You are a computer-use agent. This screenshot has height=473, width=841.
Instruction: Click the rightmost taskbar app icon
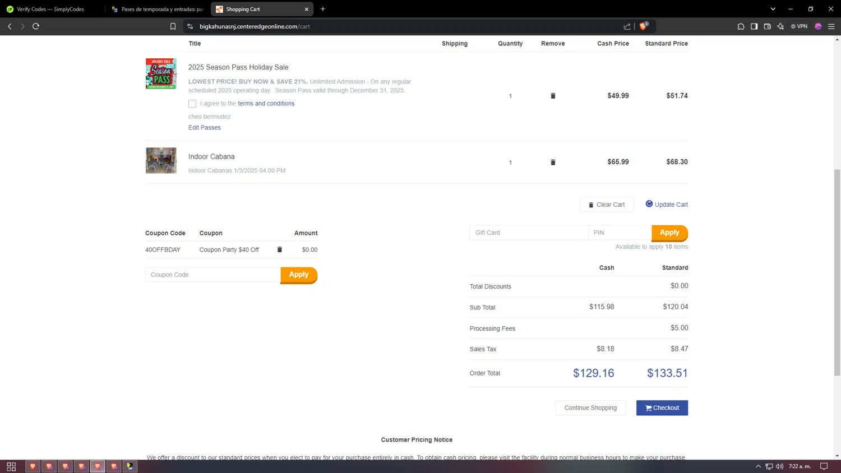pos(130,466)
